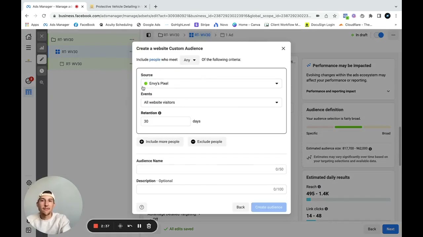The width and height of the screenshot is (423, 237).
Task: Open the three-dot menu near In draft
Action: pyautogui.click(x=393, y=35)
